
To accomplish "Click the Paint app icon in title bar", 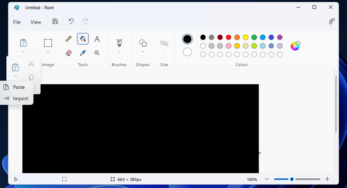I will (x=16, y=8).
